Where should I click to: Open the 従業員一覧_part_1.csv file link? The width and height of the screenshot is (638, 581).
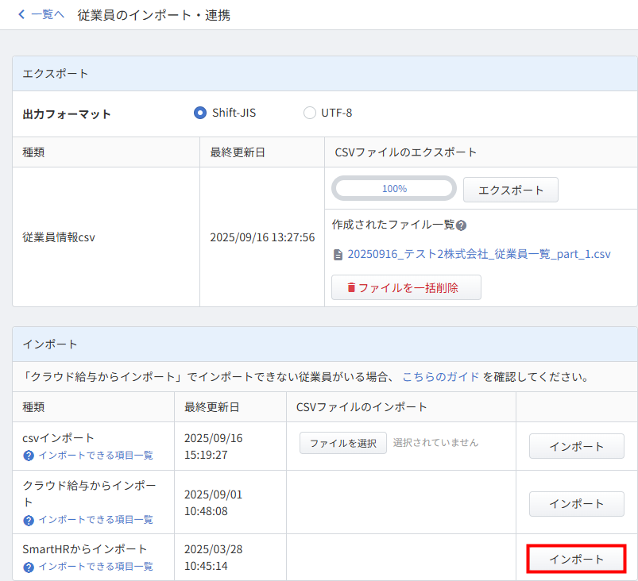point(479,255)
